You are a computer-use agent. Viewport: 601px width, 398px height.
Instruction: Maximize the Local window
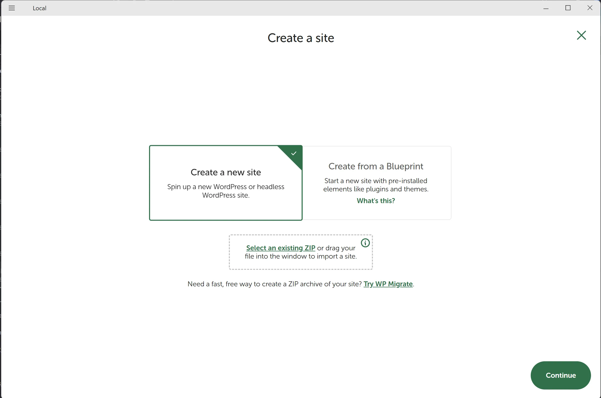coord(568,8)
